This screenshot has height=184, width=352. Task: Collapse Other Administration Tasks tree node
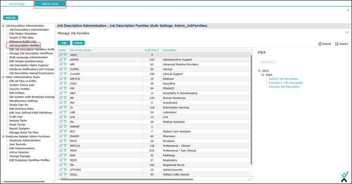[3, 77]
